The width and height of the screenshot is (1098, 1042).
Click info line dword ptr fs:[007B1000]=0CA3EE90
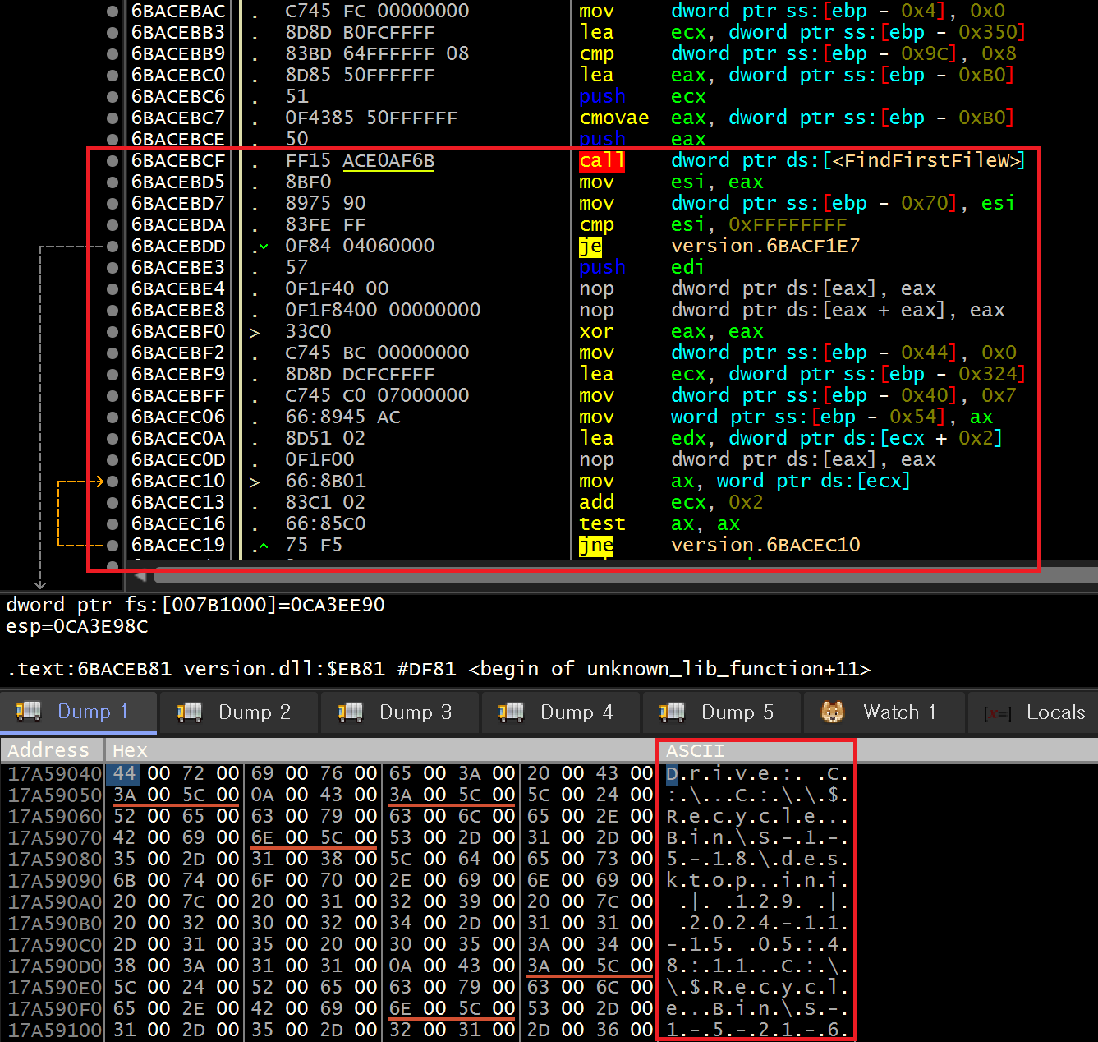(x=195, y=605)
